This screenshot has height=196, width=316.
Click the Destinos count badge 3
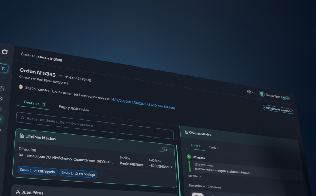(44, 105)
